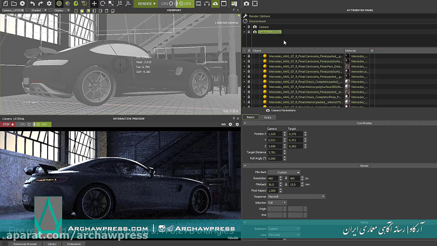Open the Library tab

(52, 244)
